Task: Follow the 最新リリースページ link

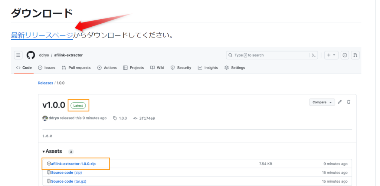Action: click(42, 36)
